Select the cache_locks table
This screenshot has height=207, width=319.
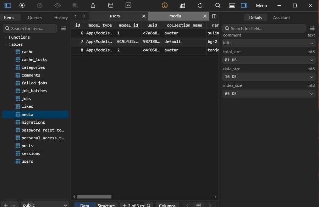pyautogui.click(x=35, y=60)
